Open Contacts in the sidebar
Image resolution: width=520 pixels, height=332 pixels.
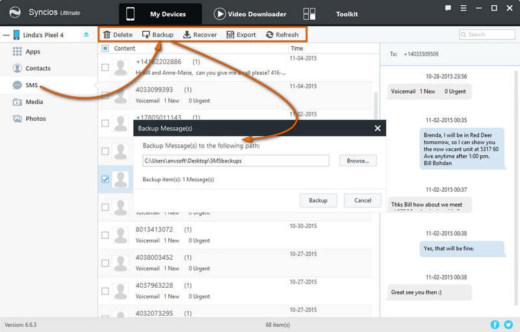38,68
